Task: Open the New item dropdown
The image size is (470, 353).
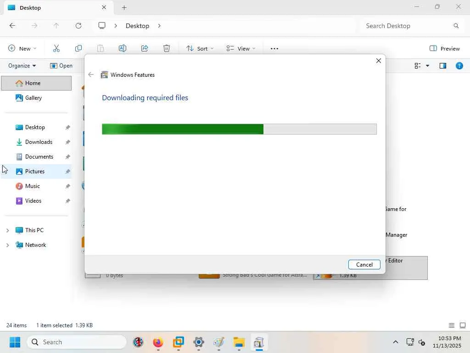Action: 22,48
